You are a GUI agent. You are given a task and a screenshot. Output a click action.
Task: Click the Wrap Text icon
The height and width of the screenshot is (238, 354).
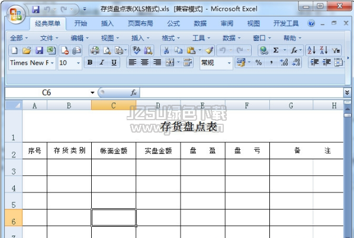[188, 63]
